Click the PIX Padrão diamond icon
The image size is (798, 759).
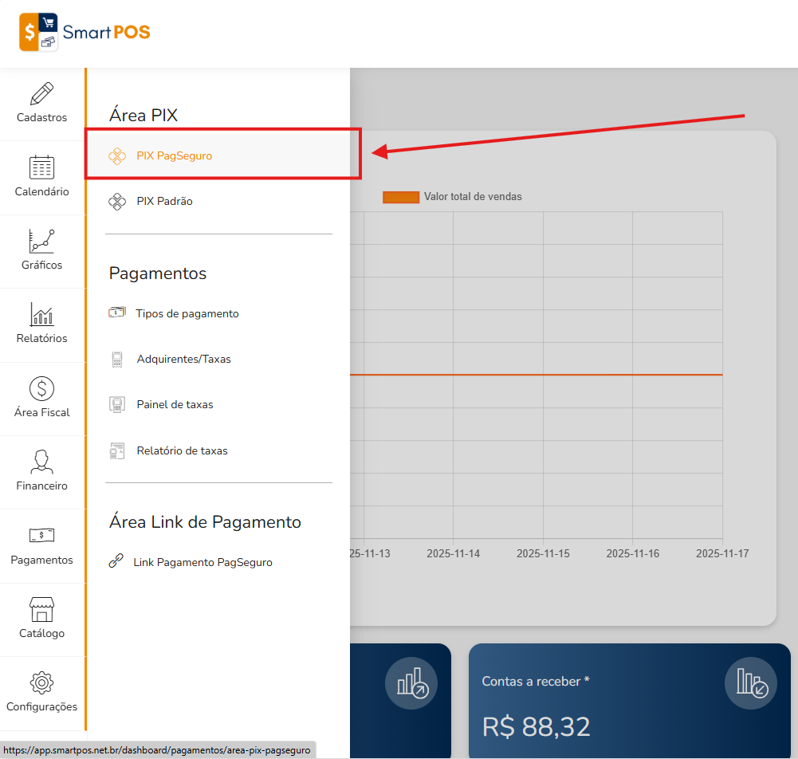point(117,202)
